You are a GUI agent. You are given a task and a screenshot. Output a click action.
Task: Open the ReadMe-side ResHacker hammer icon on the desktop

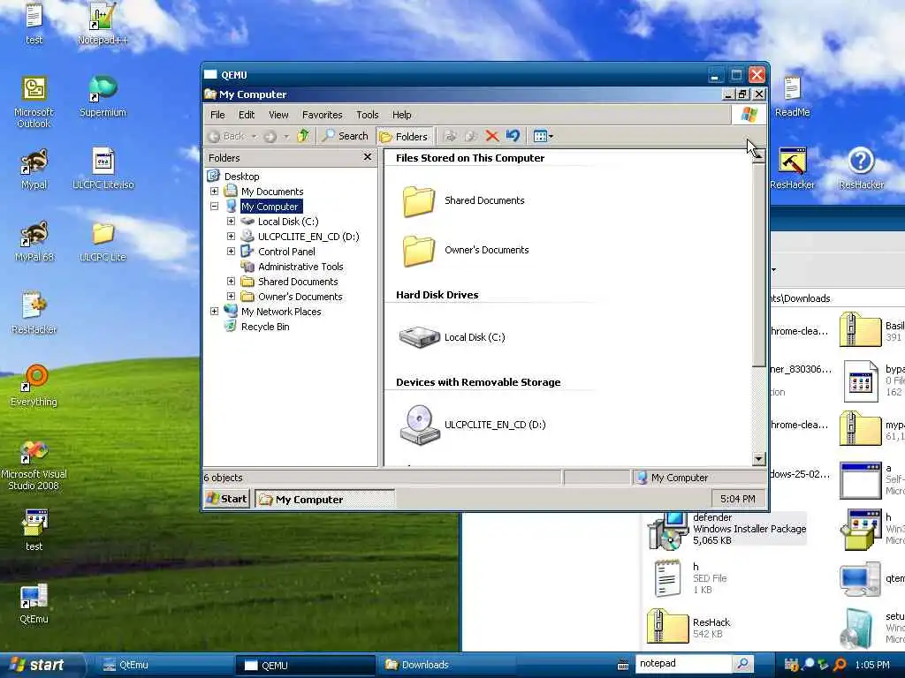(792, 169)
